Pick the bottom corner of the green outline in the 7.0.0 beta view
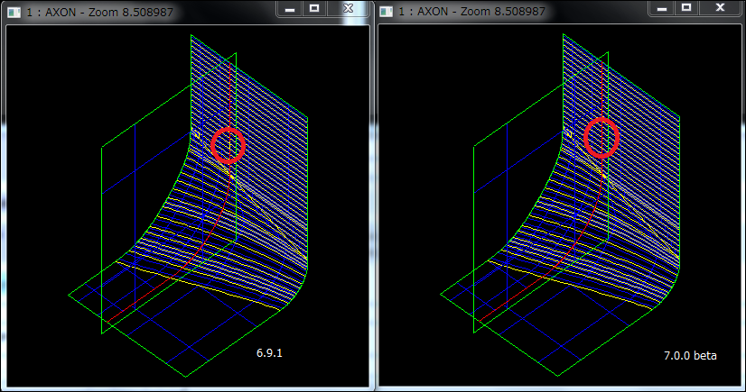Viewport: 746px width, 392px height. (555, 376)
